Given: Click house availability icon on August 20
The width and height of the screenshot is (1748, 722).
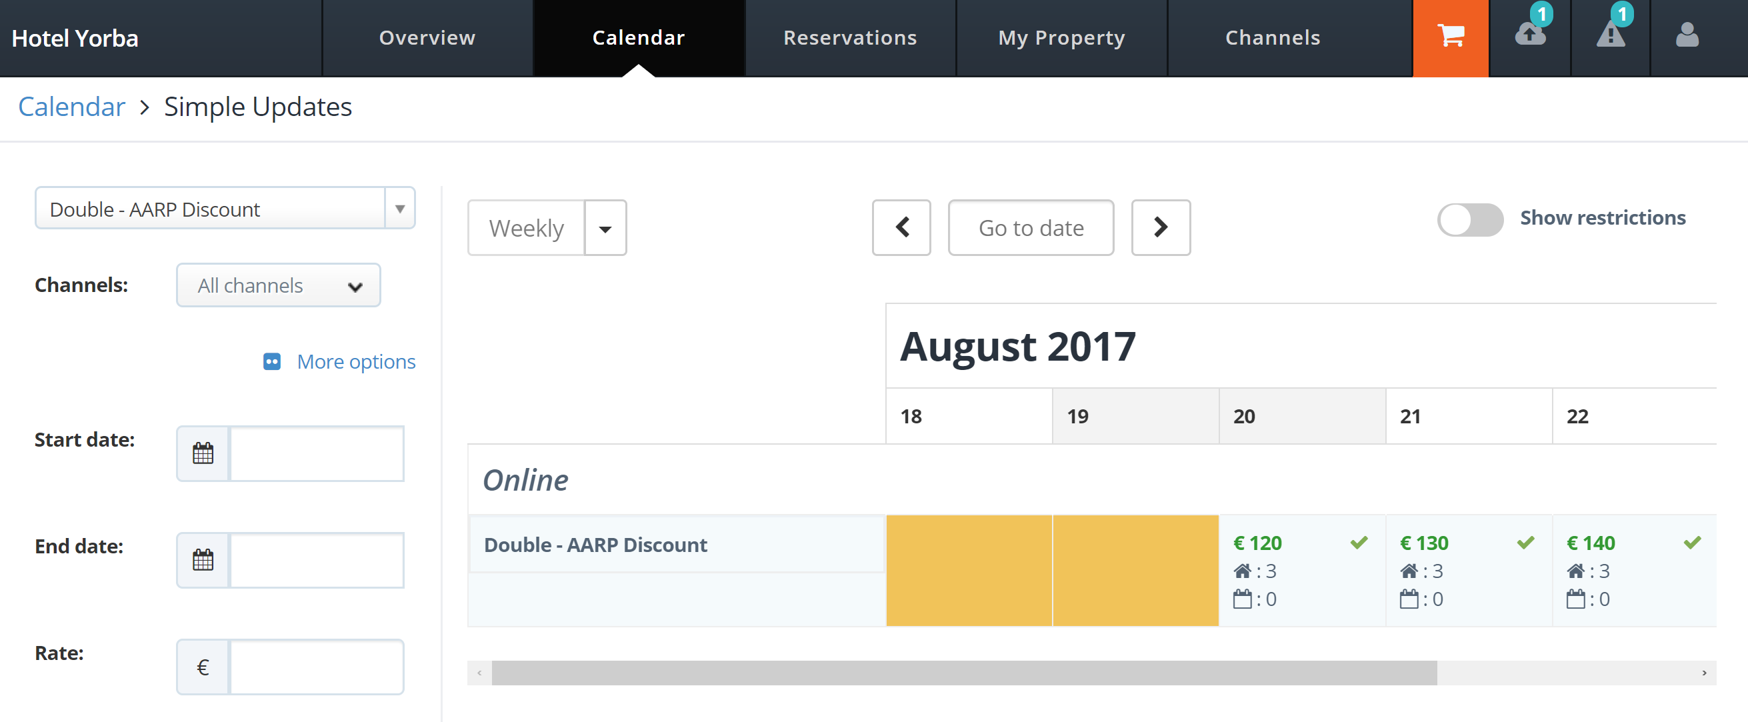Looking at the screenshot, I should 1242,571.
